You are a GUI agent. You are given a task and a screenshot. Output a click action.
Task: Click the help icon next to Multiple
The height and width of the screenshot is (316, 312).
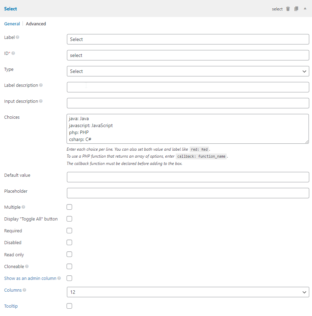[x=23, y=207]
